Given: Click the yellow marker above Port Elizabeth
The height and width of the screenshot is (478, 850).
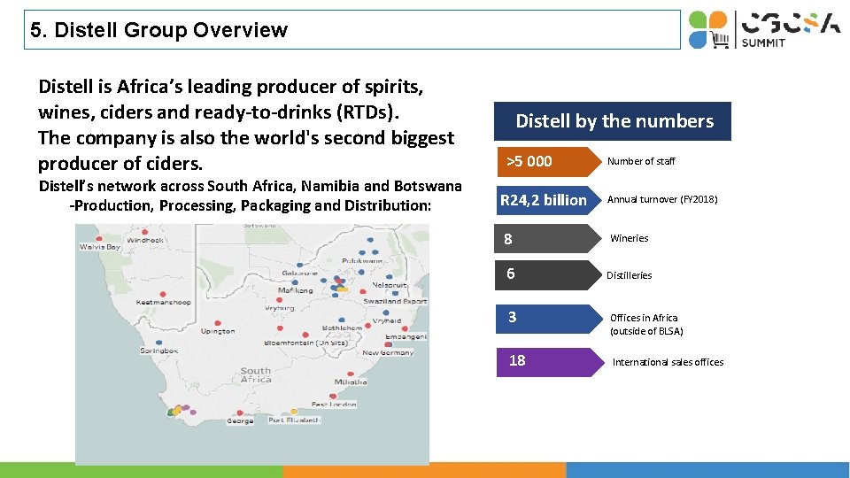Looking at the screenshot, I should [294, 412].
